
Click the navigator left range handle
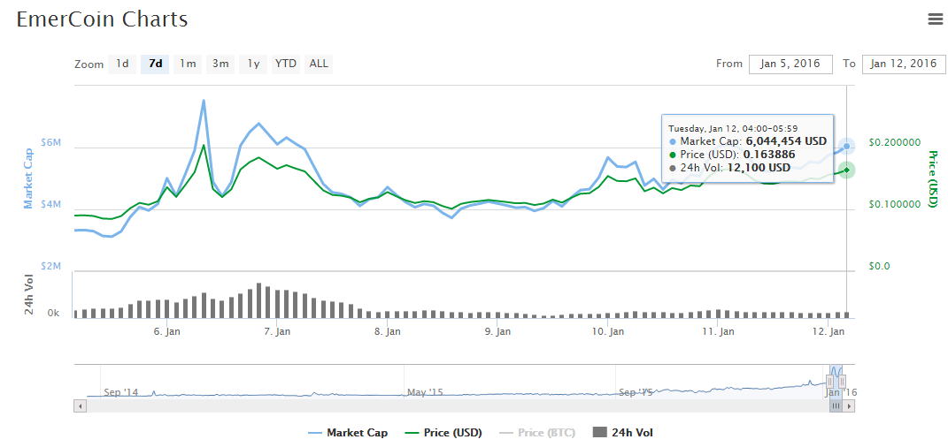pyautogui.click(x=830, y=381)
